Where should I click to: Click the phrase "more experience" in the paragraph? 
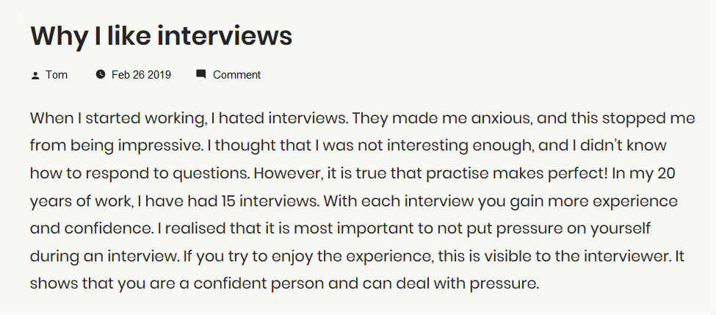coord(623,200)
